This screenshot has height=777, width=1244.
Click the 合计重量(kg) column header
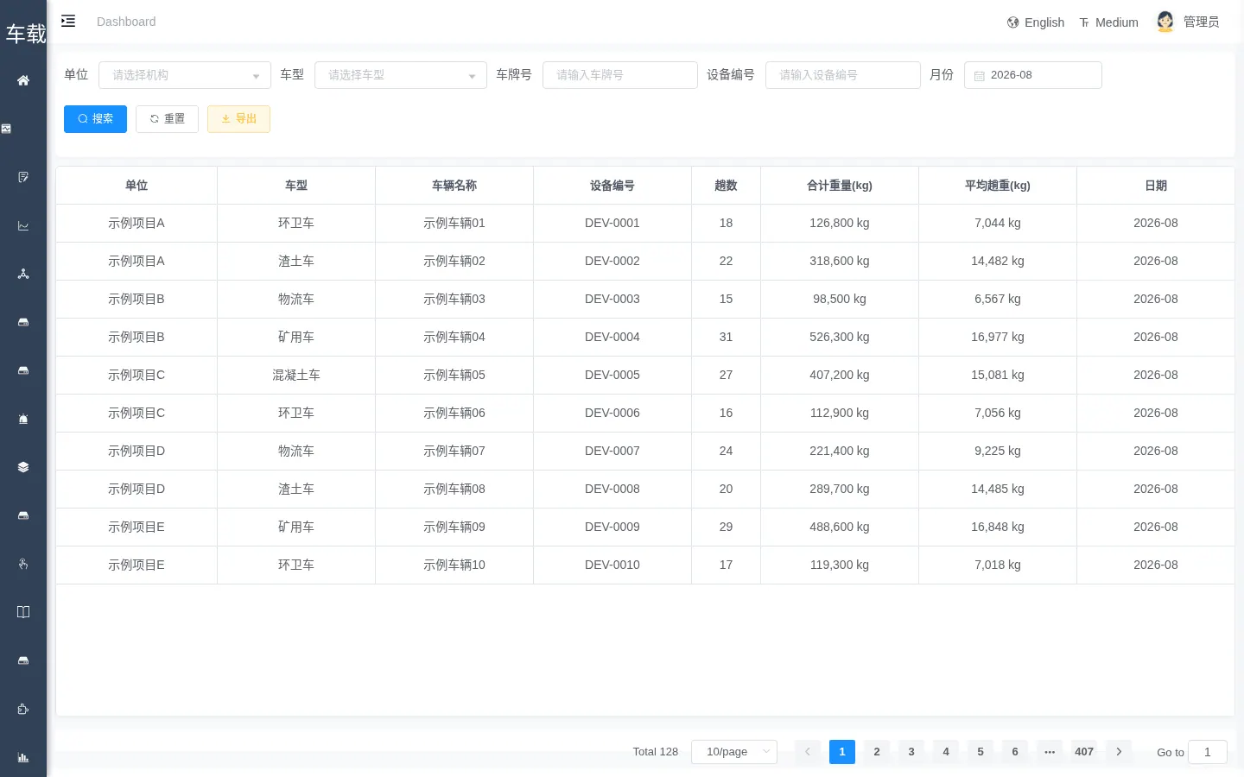[x=840, y=186]
